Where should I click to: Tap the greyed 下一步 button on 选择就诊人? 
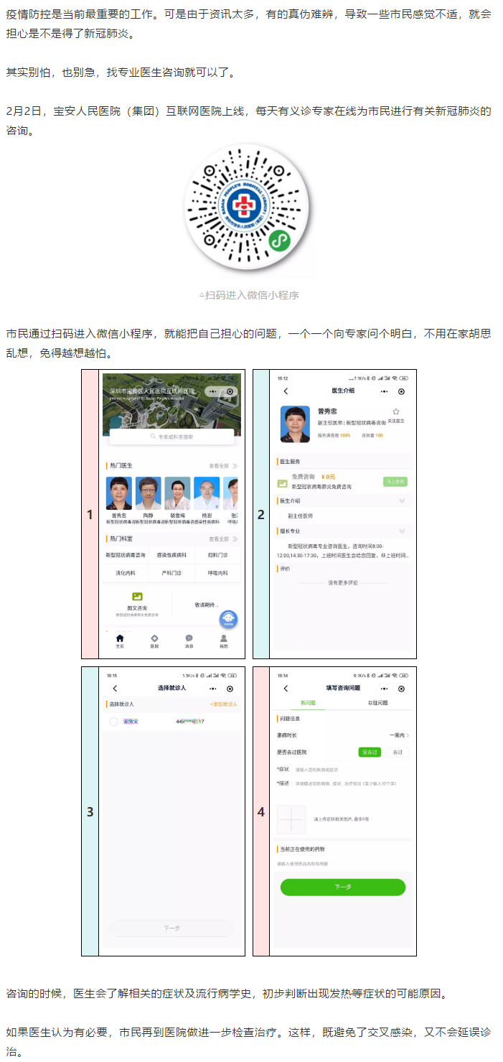click(x=171, y=928)
